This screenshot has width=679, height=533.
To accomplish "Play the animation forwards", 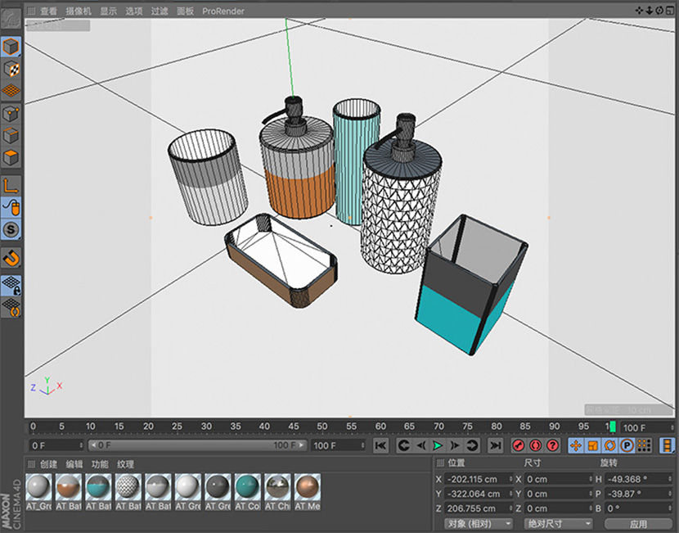I will click(438, 445).
